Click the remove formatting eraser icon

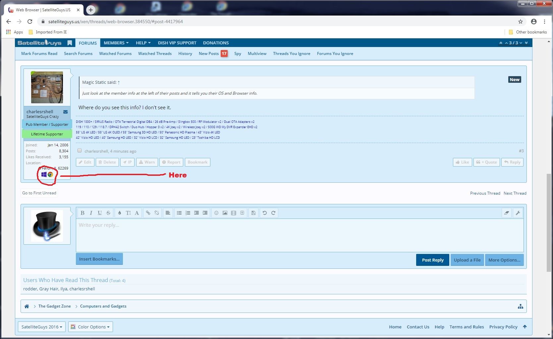click(x=507, y=213)
